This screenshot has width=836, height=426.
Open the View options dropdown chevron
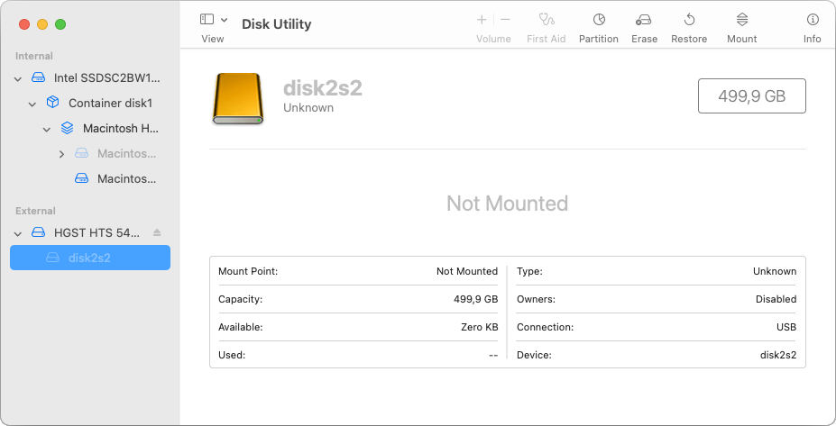tap(224, 20)
